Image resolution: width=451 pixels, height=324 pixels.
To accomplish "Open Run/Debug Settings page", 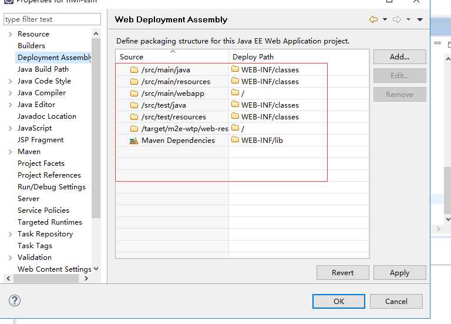I will pos(52,187).
